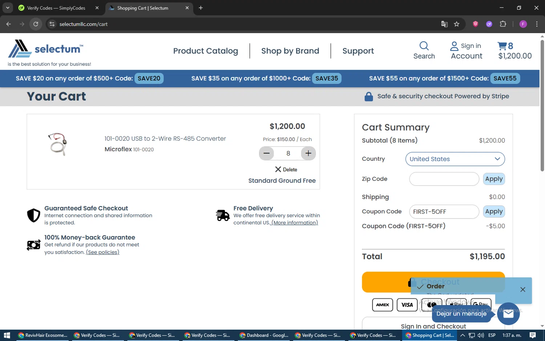Apply the Coupon Code
The height and width of the screenshot is (341, 545).
(x=494, y=212)
